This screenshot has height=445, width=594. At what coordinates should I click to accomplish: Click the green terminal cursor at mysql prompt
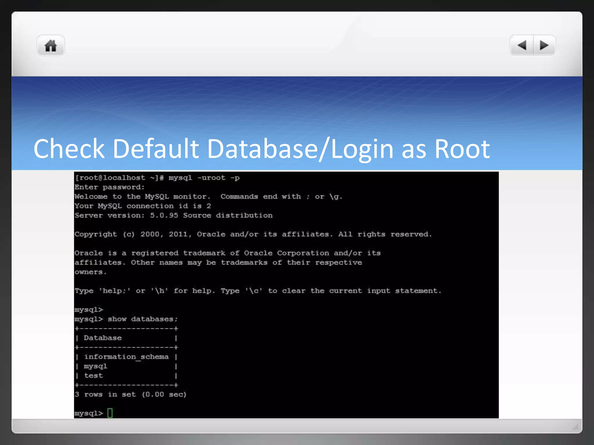point(110,413)
